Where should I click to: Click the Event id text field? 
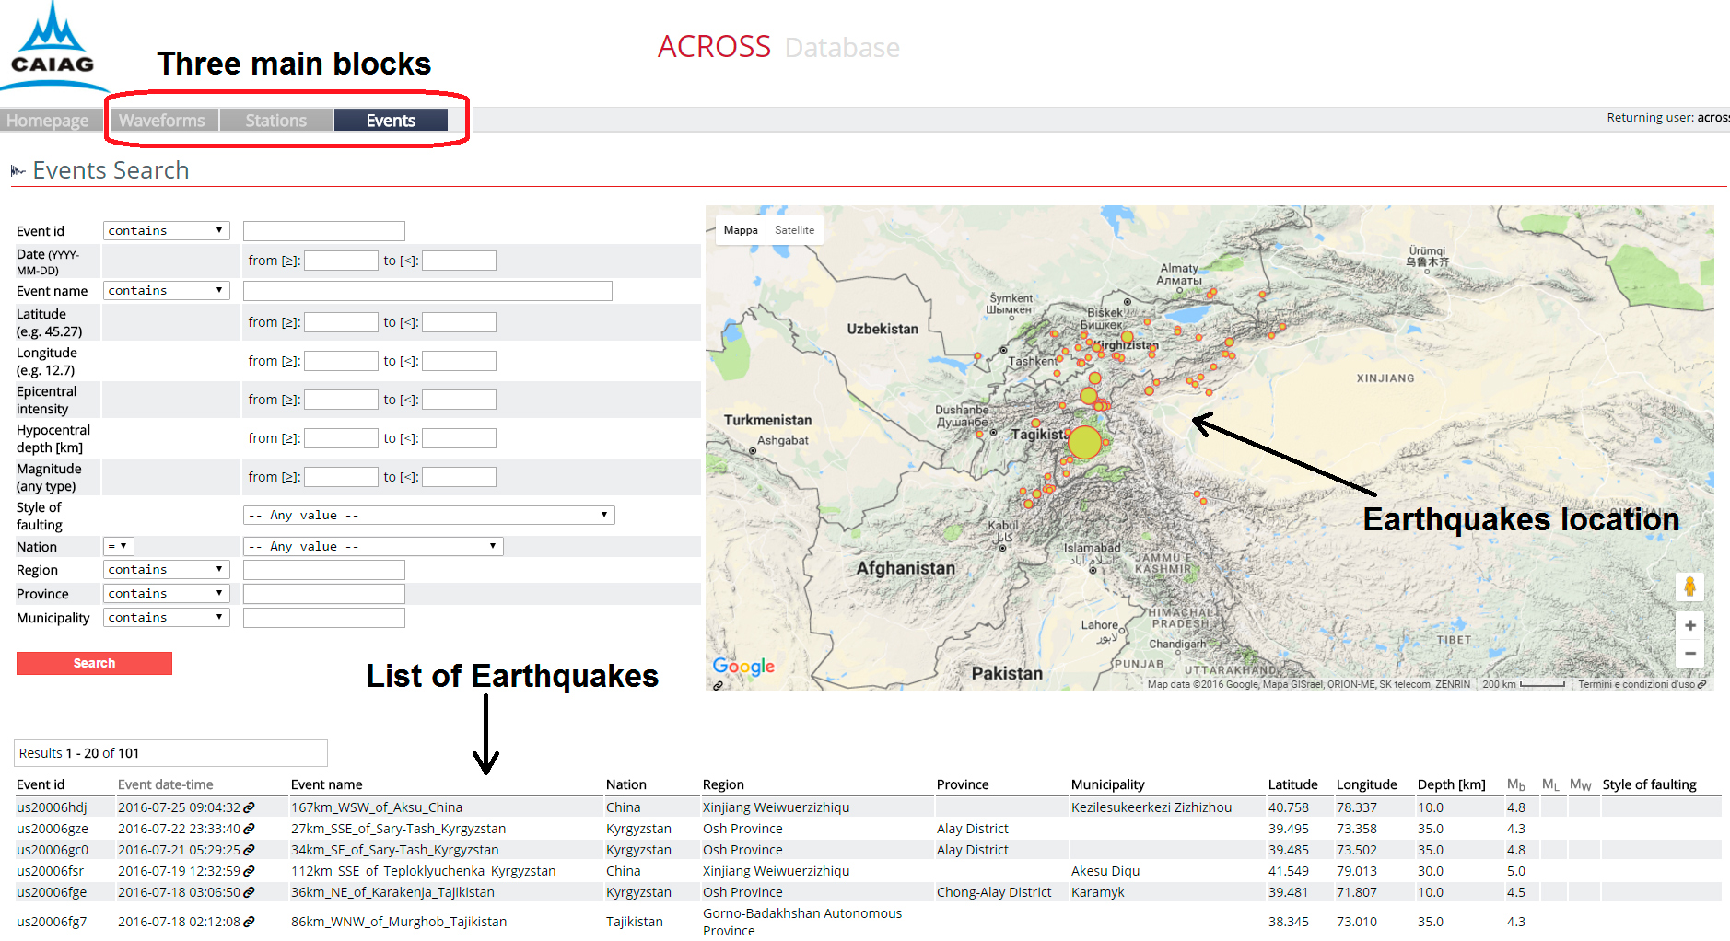(x=324, y=231)
